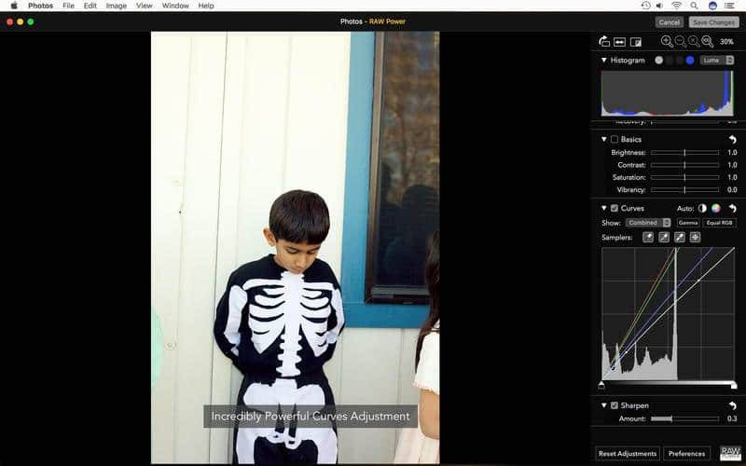Viewport: 746px width, 466px height.
Task: Click the Contrast slider
Action: 684,165
